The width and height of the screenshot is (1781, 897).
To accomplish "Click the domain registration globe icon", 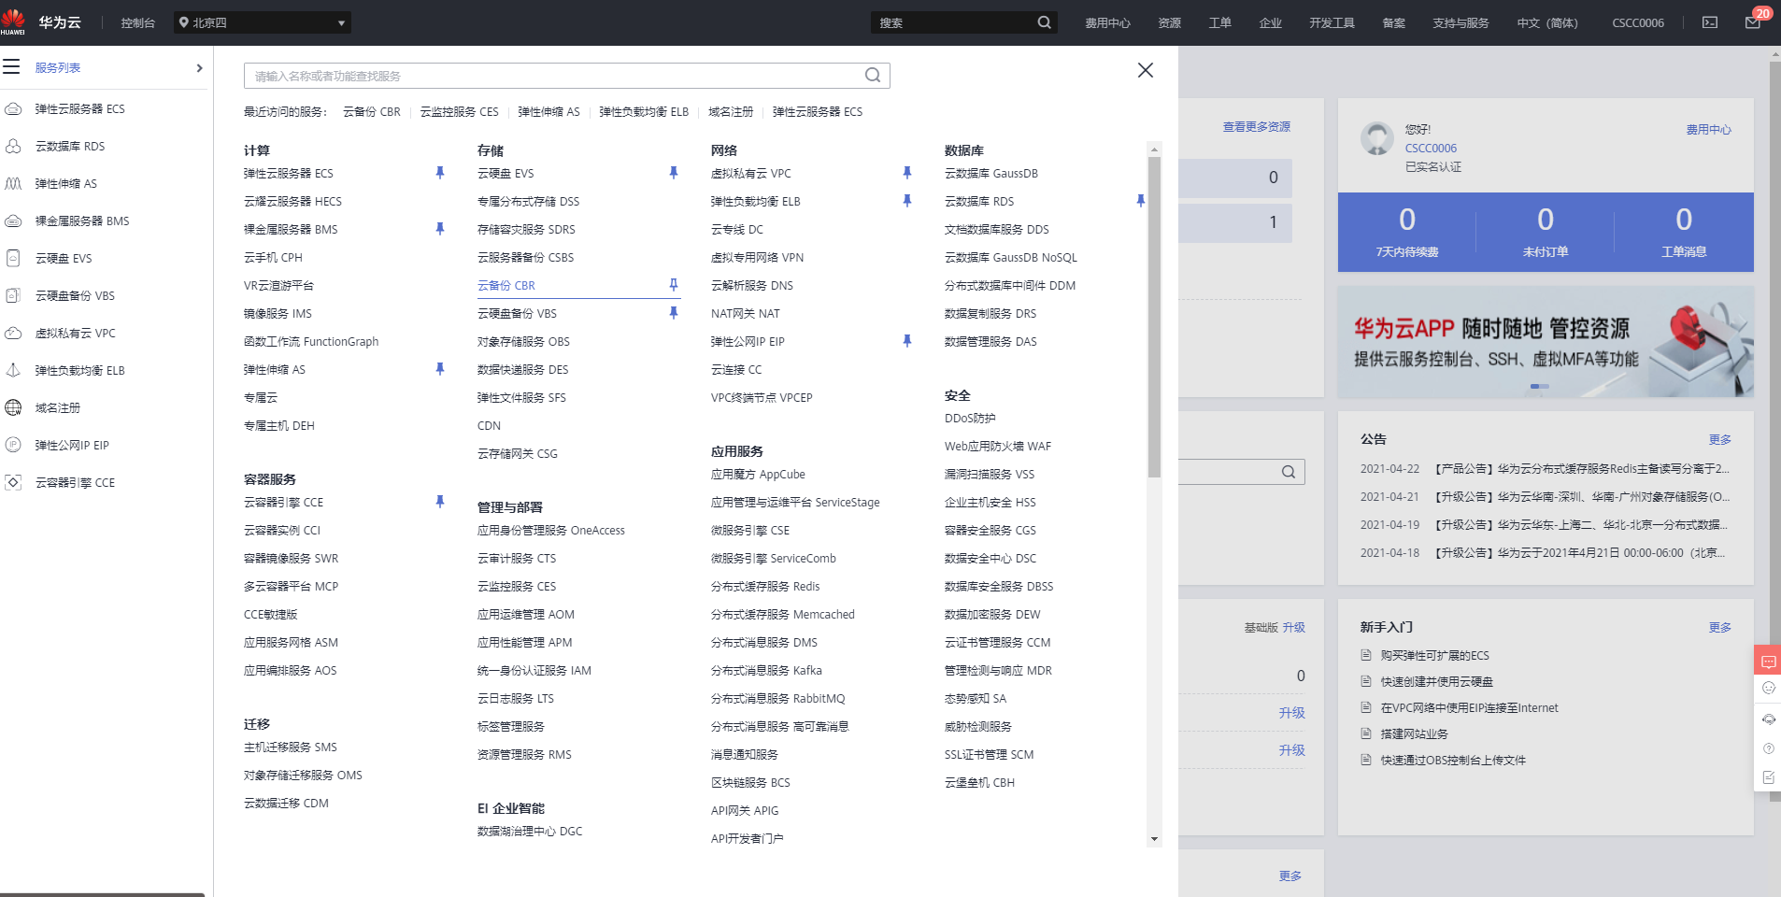I will pos(13,407).
